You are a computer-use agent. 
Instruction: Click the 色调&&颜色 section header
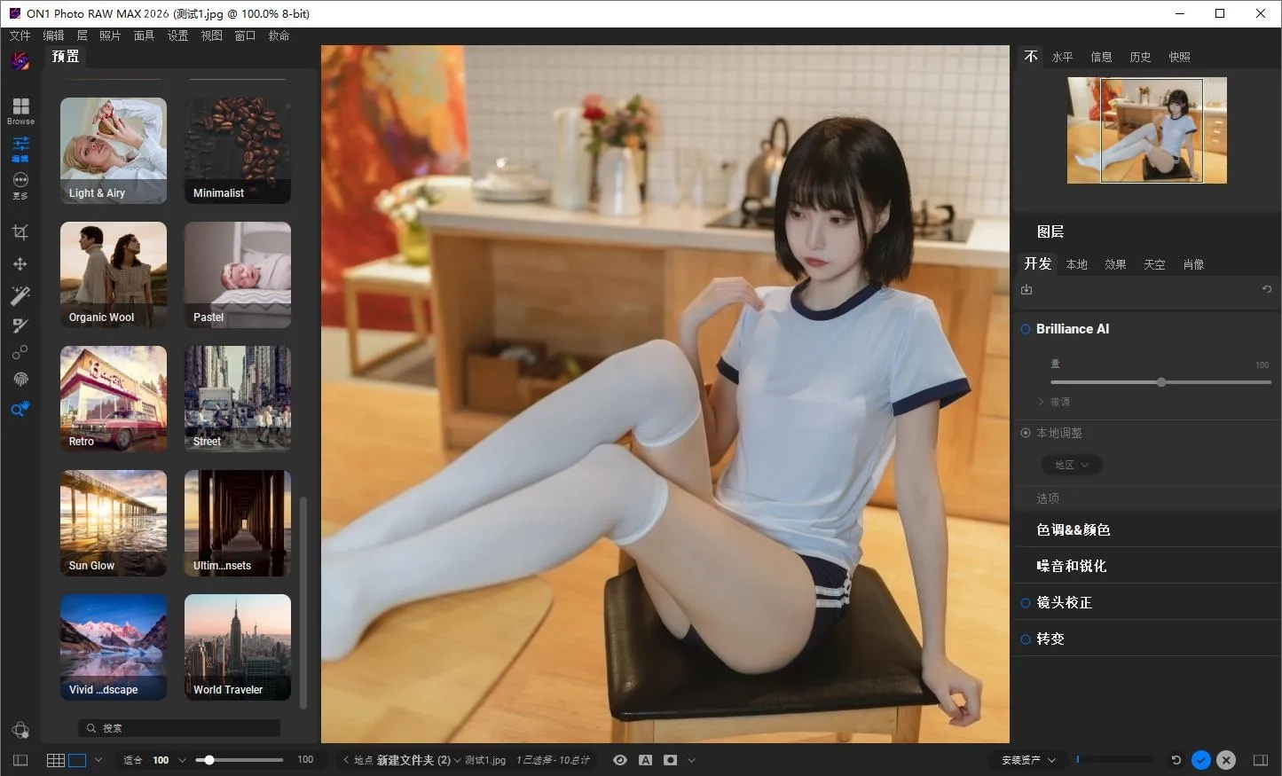[x=1073, y=529]
